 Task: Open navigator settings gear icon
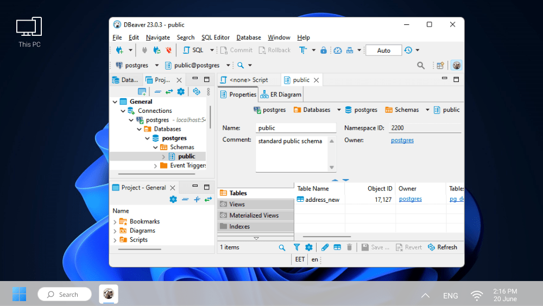point(181,91)
